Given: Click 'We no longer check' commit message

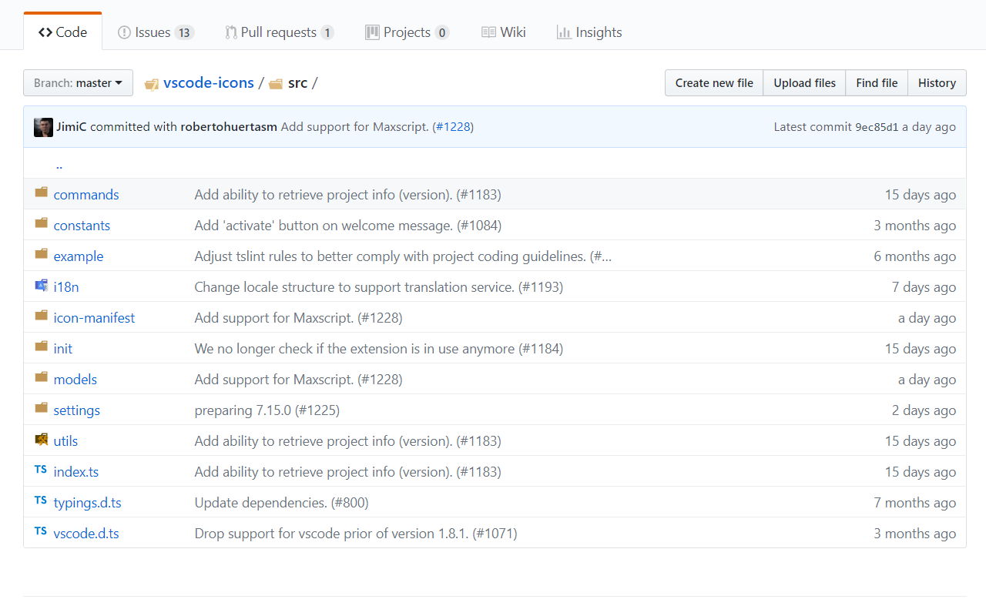Looking at the screenshot, I should coord(379,349).
